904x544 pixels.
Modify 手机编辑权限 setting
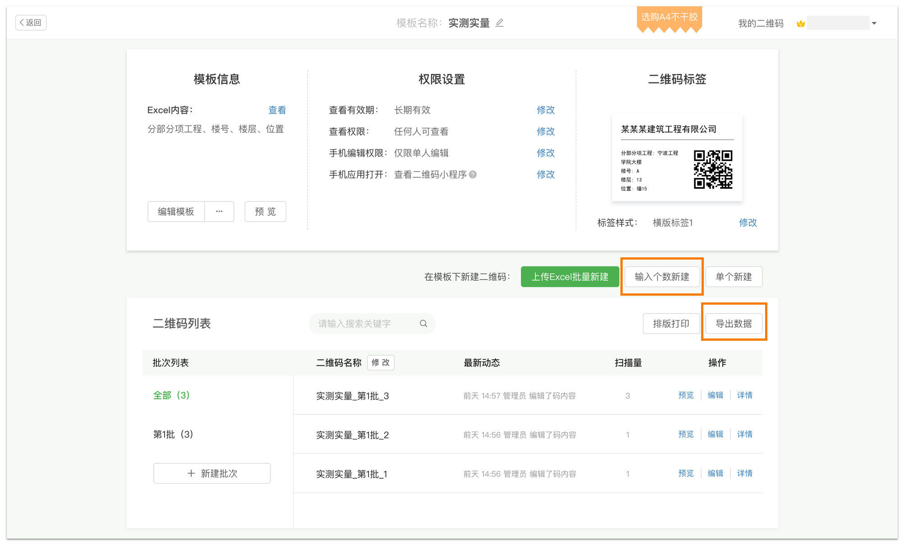pyautogui.click(x=545, y=153)
